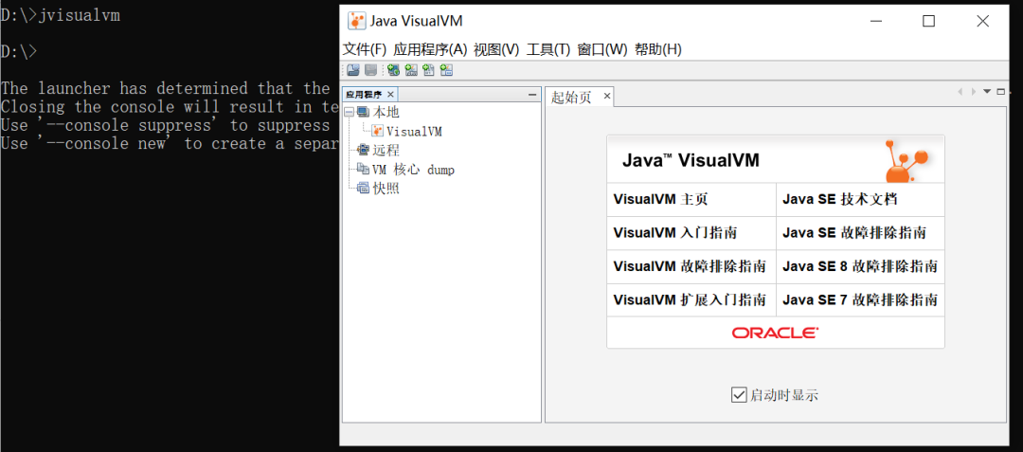The width and height of the screenshot is (1023, 452).
Task: Click the icon beside VM 核心 dump
Action: click(364, 170)
